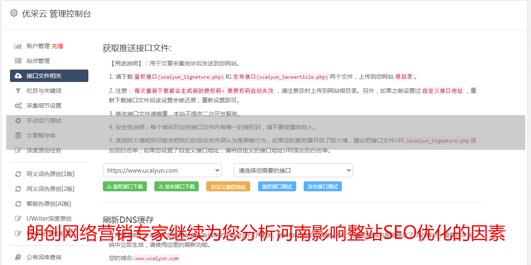Open UWriter深度原创 in the sidebar
This screenshot has width=531, height=265.
coord(49,219)
